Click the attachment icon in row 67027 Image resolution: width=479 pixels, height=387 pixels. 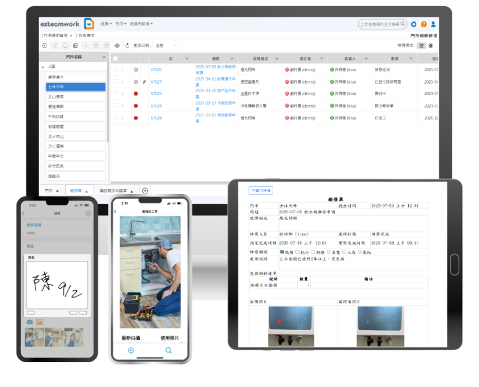point(144,81)
